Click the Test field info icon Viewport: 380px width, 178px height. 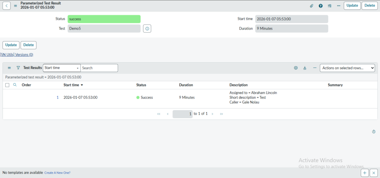[x=147, y=29]
